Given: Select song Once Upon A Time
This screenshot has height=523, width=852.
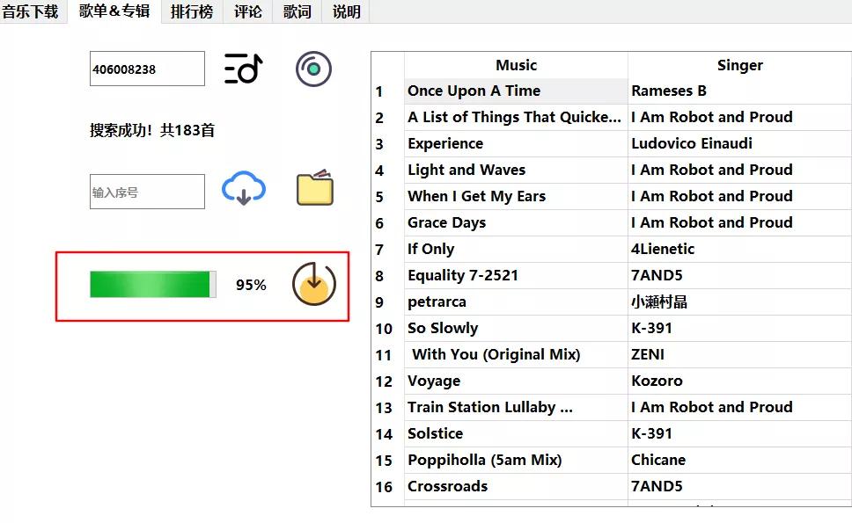Looking at the screenshot, I should click(516, 91).
